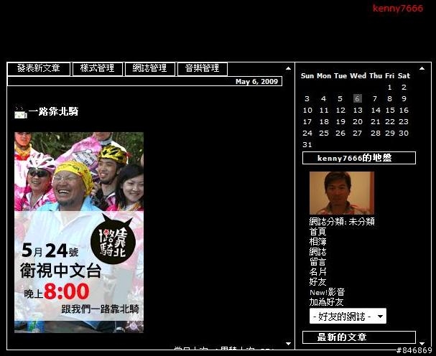Image resolution: width=436 pixels, height=356 pixels.
Task: Open 音樂管理 music management
Action: click(202, 69)
